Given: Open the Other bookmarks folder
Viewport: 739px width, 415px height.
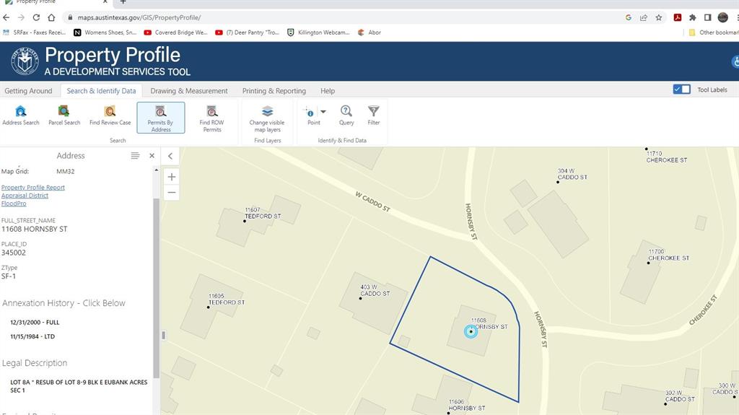Looking at the screenshot, I should pos(714,32).
